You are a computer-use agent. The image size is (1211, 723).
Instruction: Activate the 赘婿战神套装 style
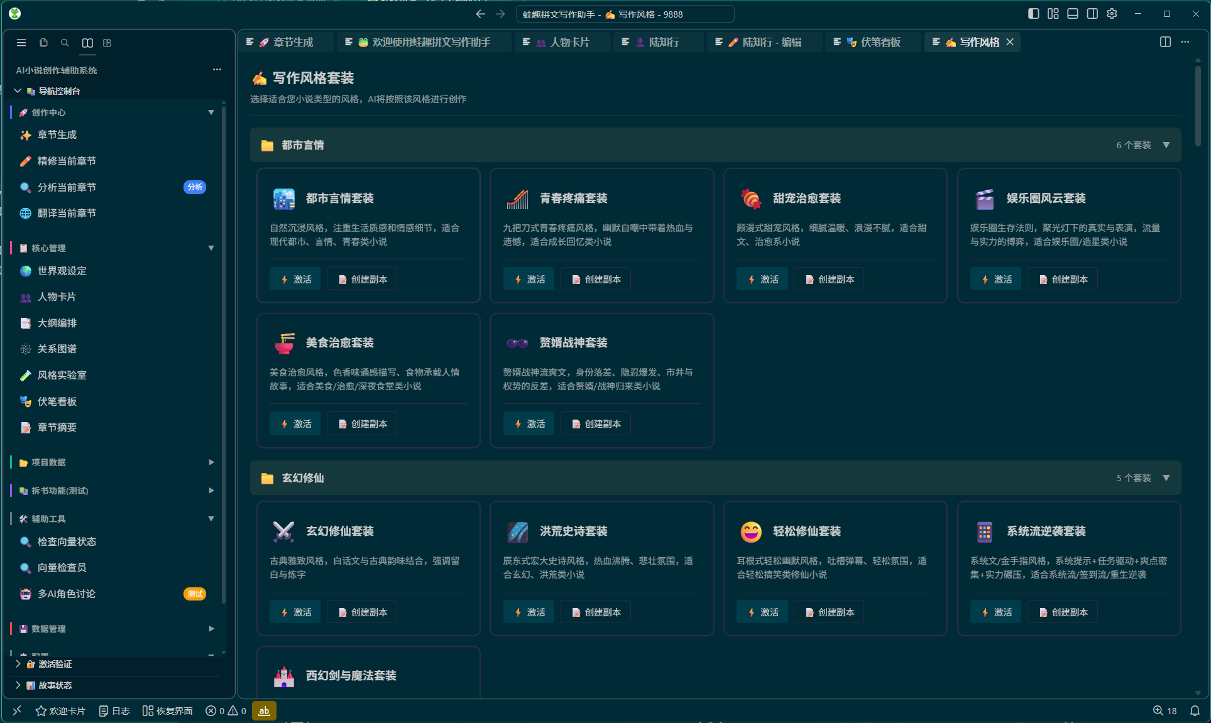click(x=529, y=424)
